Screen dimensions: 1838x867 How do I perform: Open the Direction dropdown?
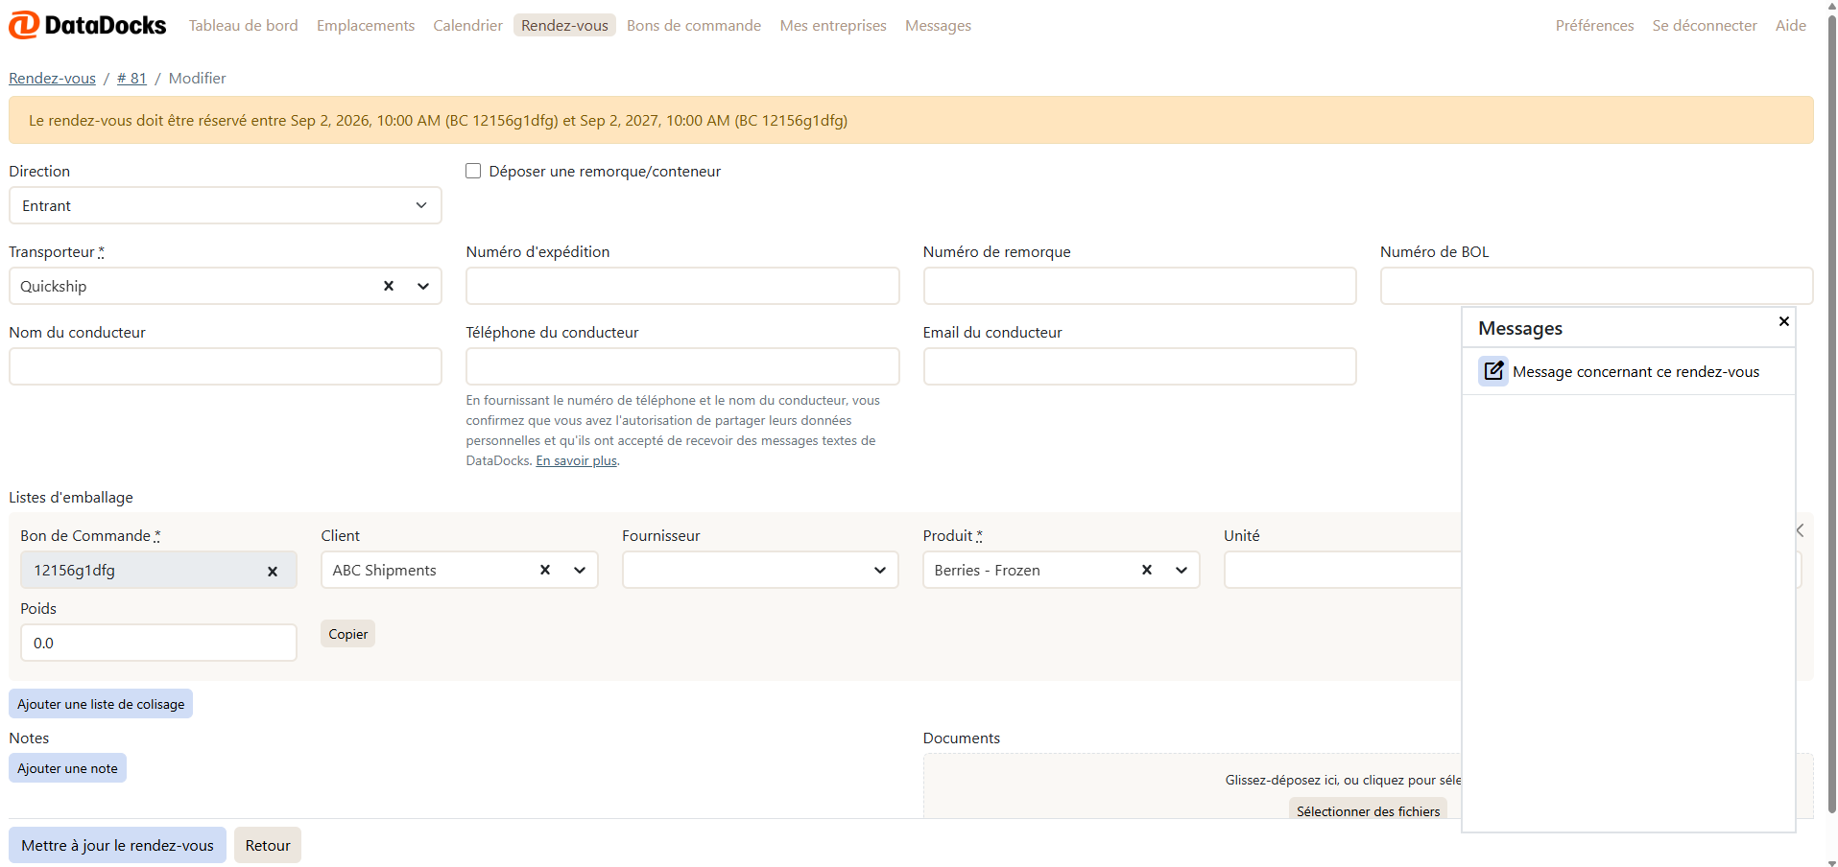click(226, 205)
